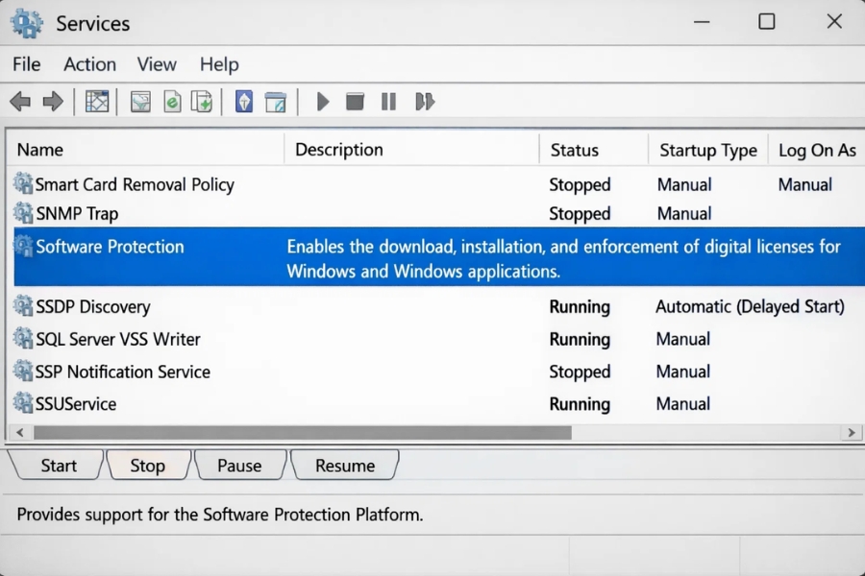Screen dimensions: 865x576
Task: Click the Back arrow in toolbar
Action: [20, 101]
